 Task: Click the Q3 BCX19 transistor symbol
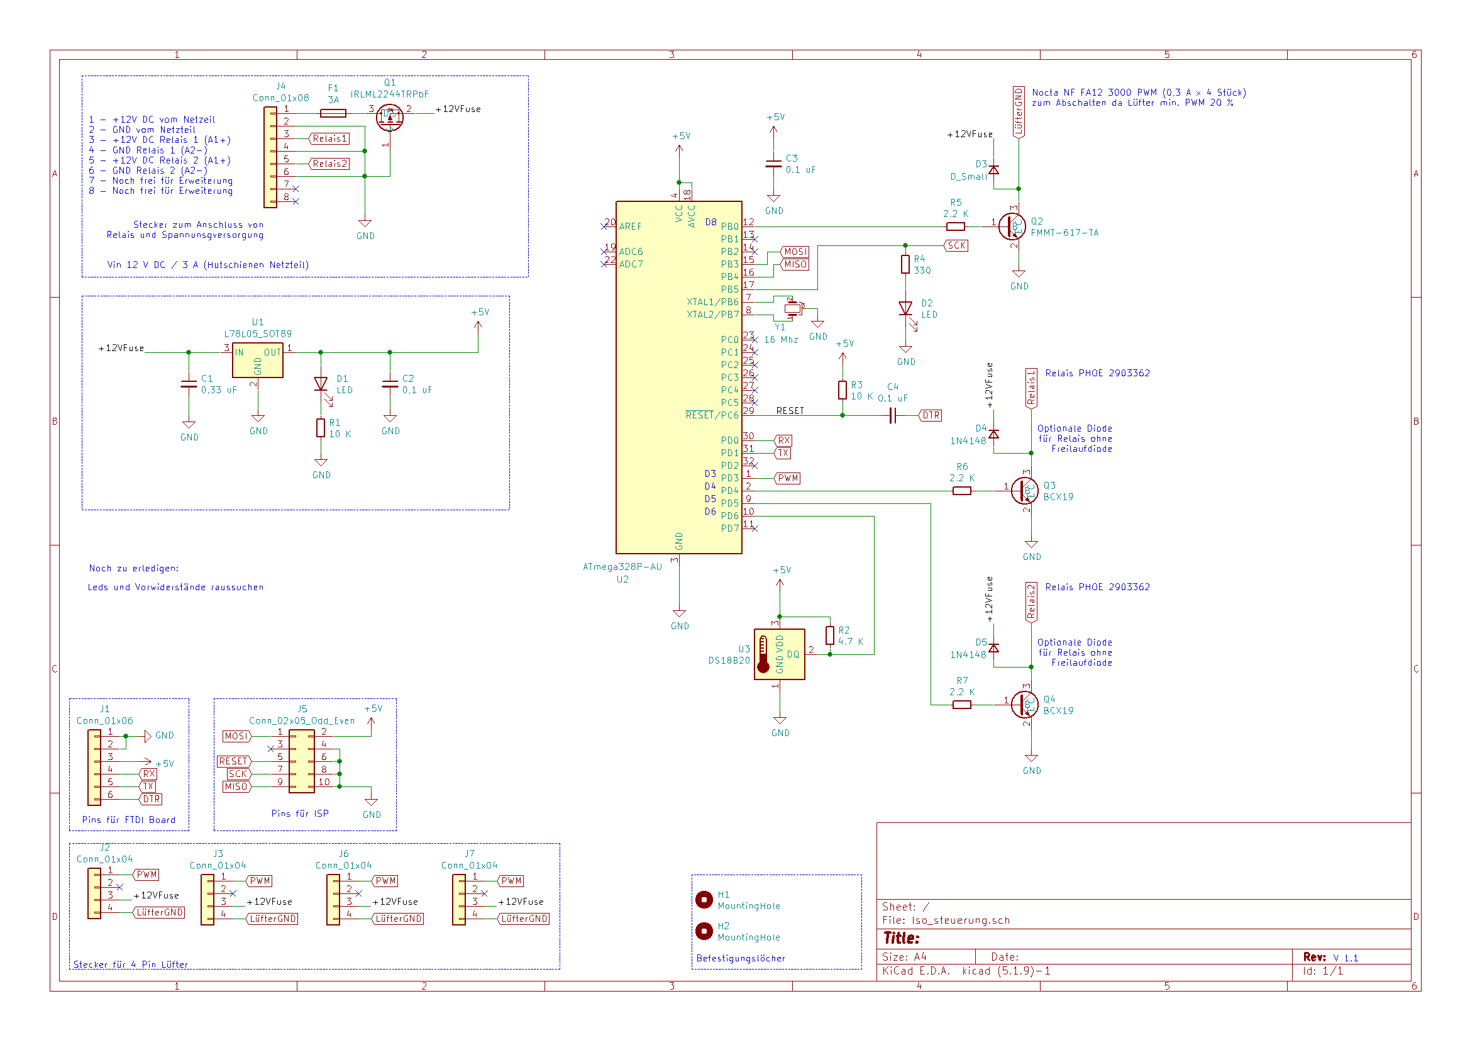tap(1025, 491)
